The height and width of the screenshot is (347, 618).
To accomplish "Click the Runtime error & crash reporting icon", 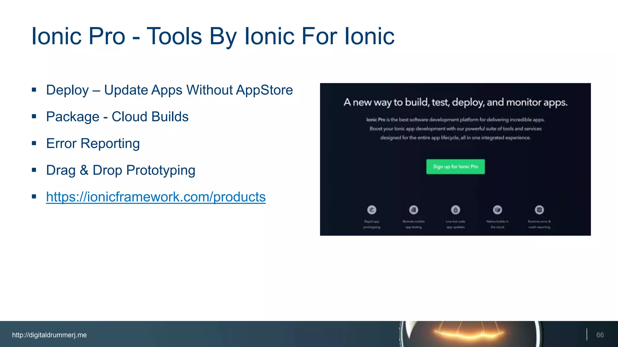I will click(539, 209).
